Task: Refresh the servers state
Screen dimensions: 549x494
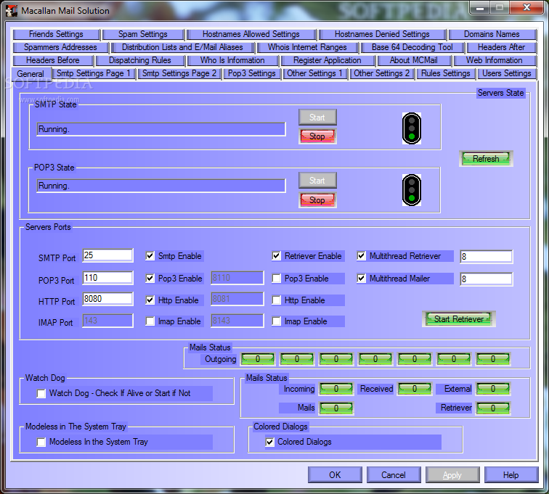Action: click(486, 158)
